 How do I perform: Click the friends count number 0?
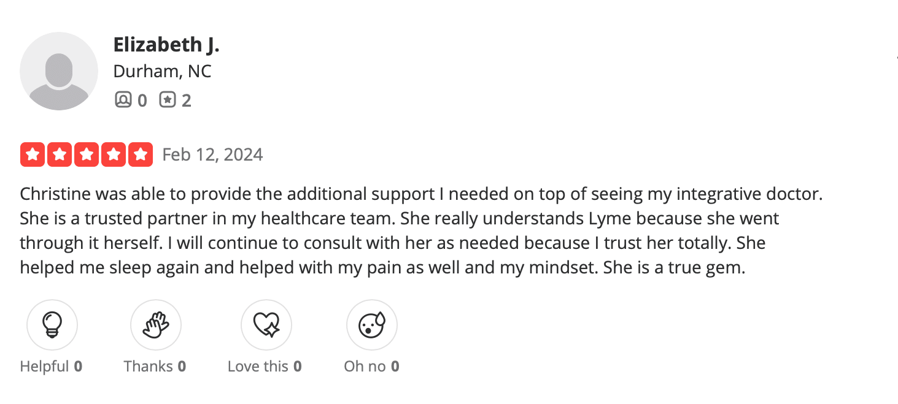pos(142,100)
